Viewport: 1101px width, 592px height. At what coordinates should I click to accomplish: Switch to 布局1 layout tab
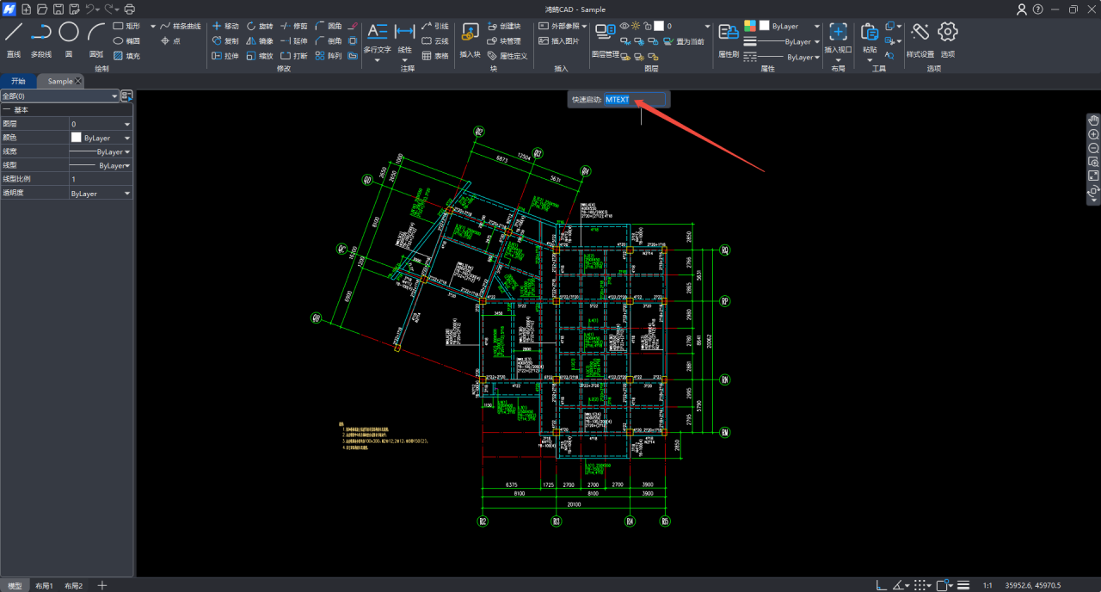tap(44, 585)
